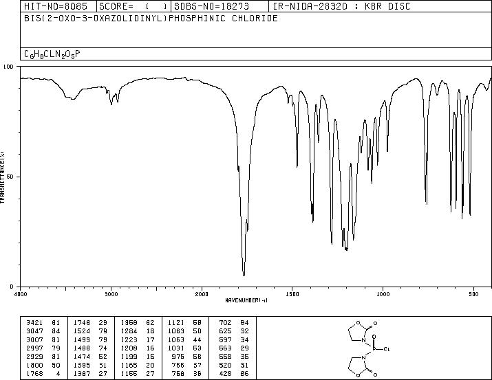Click the peak table value 1031

click(176, 348)
